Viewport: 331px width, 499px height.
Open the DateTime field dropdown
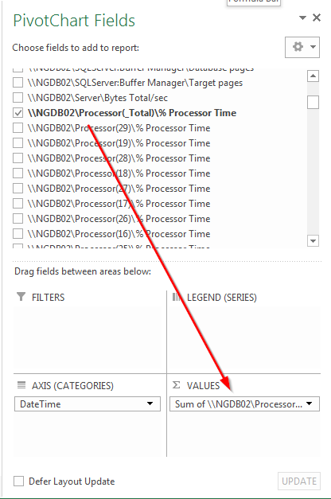[x=150, y=403]
